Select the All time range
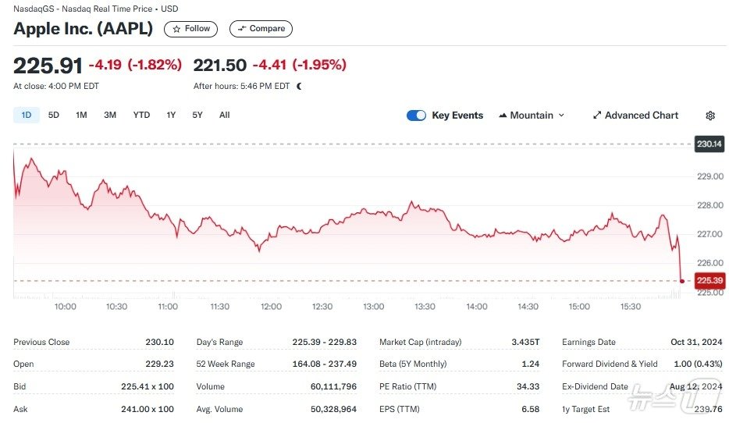Screen dimensions: 729x423 click(x=225, y=116)
